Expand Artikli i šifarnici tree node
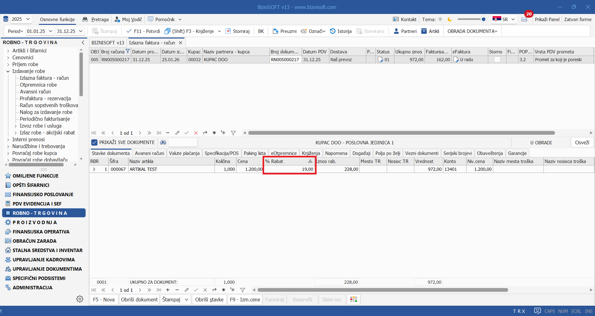This screenshot has width=595, height=316. pyautogui.click(x=8, y=51)
